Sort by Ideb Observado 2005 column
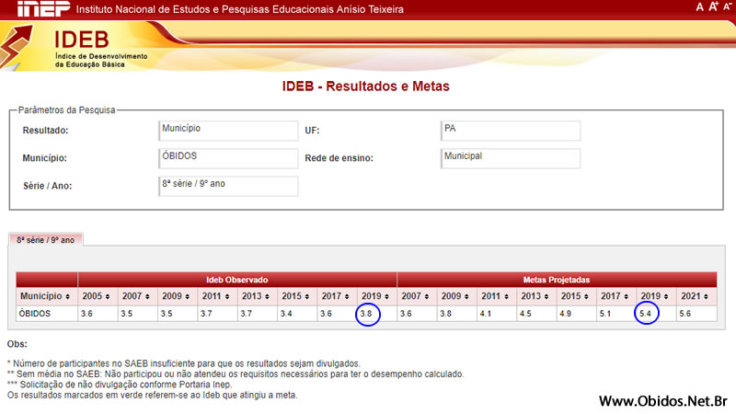Screen dimensions: 736x414 (x=98, y=296)
